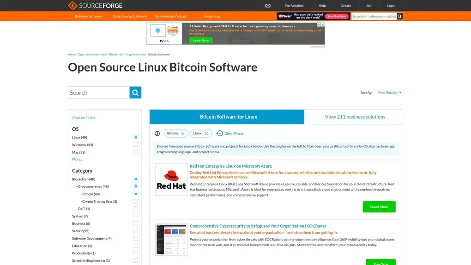Click Blockchain breadcrumb link
The height and width of the screenshot is (265, 471).
tap(116, 54)
